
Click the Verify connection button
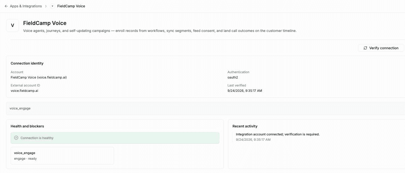[381, 48]
